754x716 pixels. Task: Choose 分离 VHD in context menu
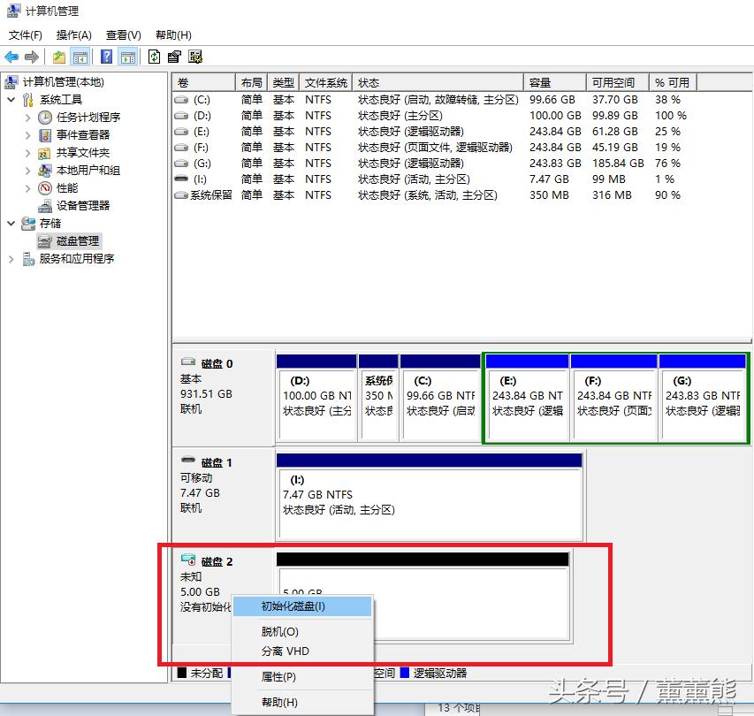pyautogui.click(x=285, y=651)
